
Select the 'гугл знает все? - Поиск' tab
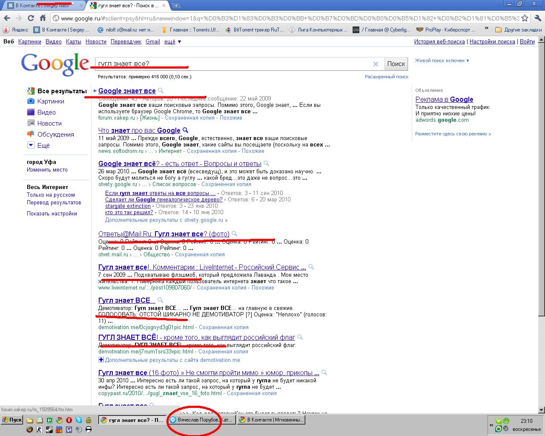pos(128,6)
